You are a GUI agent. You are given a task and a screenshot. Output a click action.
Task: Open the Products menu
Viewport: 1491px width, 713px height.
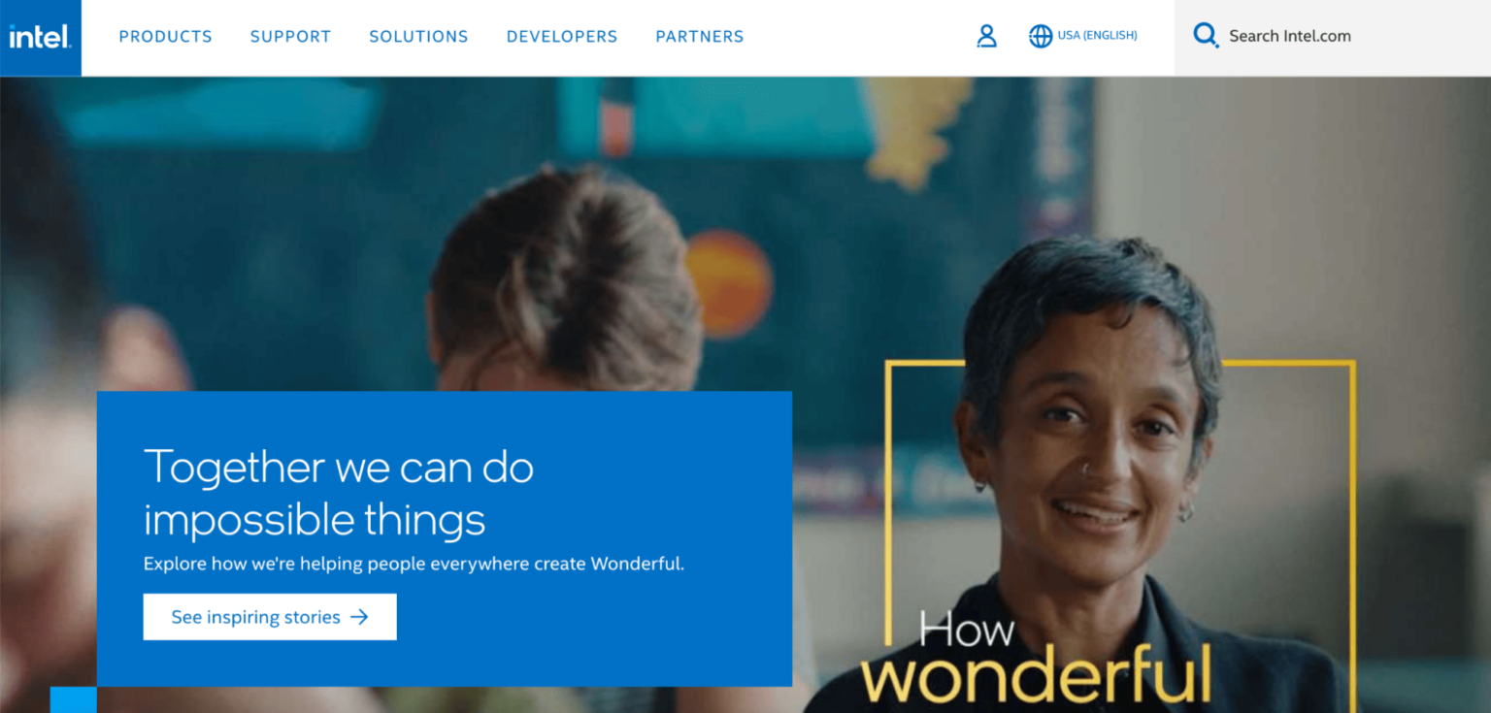(x=165, y=37)
